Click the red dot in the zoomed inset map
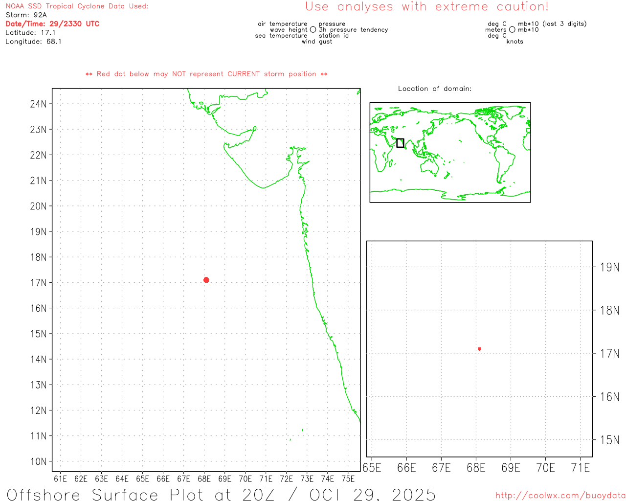The image size is (626, 501). (x=479, y=349)
